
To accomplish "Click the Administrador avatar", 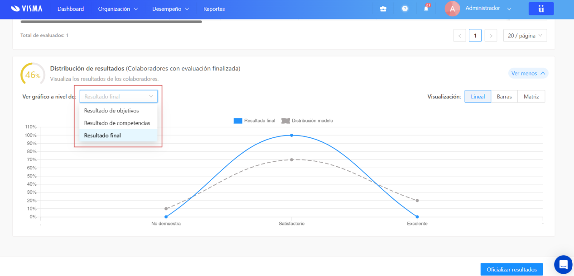I will coord(452,9).
